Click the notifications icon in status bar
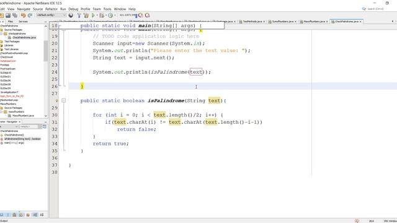Viewport: 397px width, 223px height. pos(357,221)
